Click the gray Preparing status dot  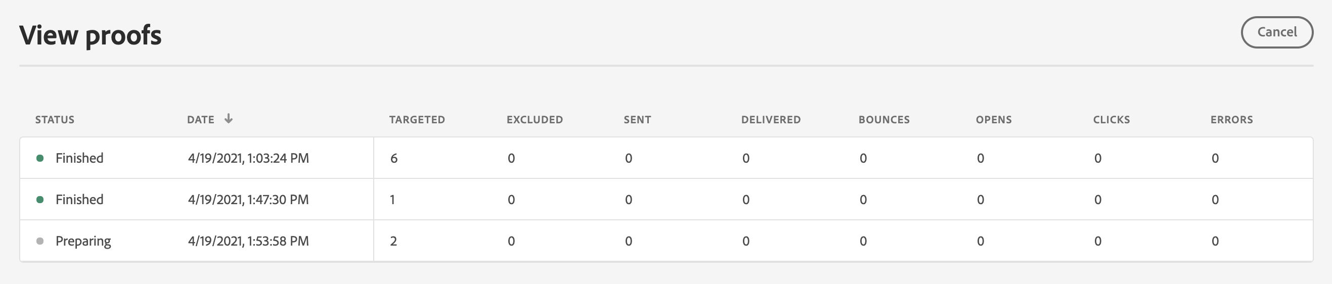pyautogui.click(x=40, y=241)
